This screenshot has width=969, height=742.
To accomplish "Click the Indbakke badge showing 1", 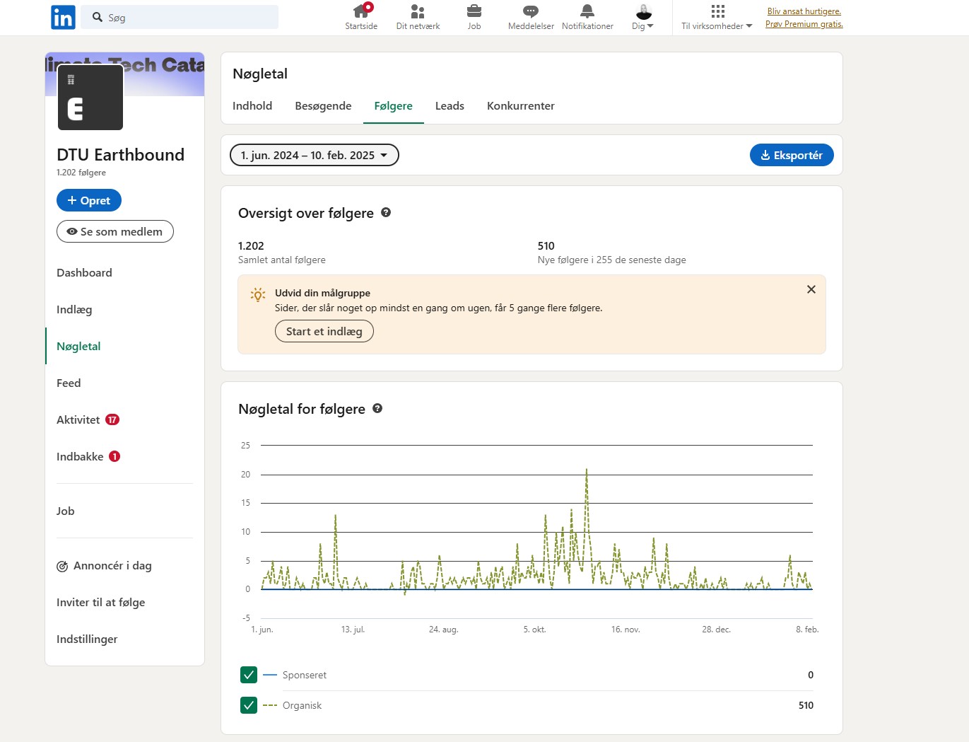I will pos(114,456).
